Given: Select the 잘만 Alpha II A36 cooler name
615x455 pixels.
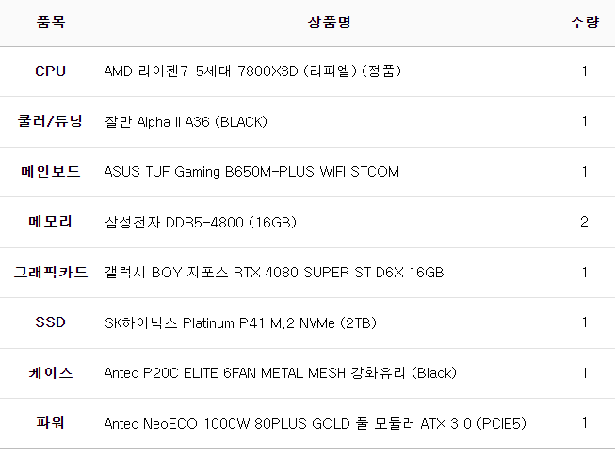Looking at the screenshot, I should click(x=186, y=121).
